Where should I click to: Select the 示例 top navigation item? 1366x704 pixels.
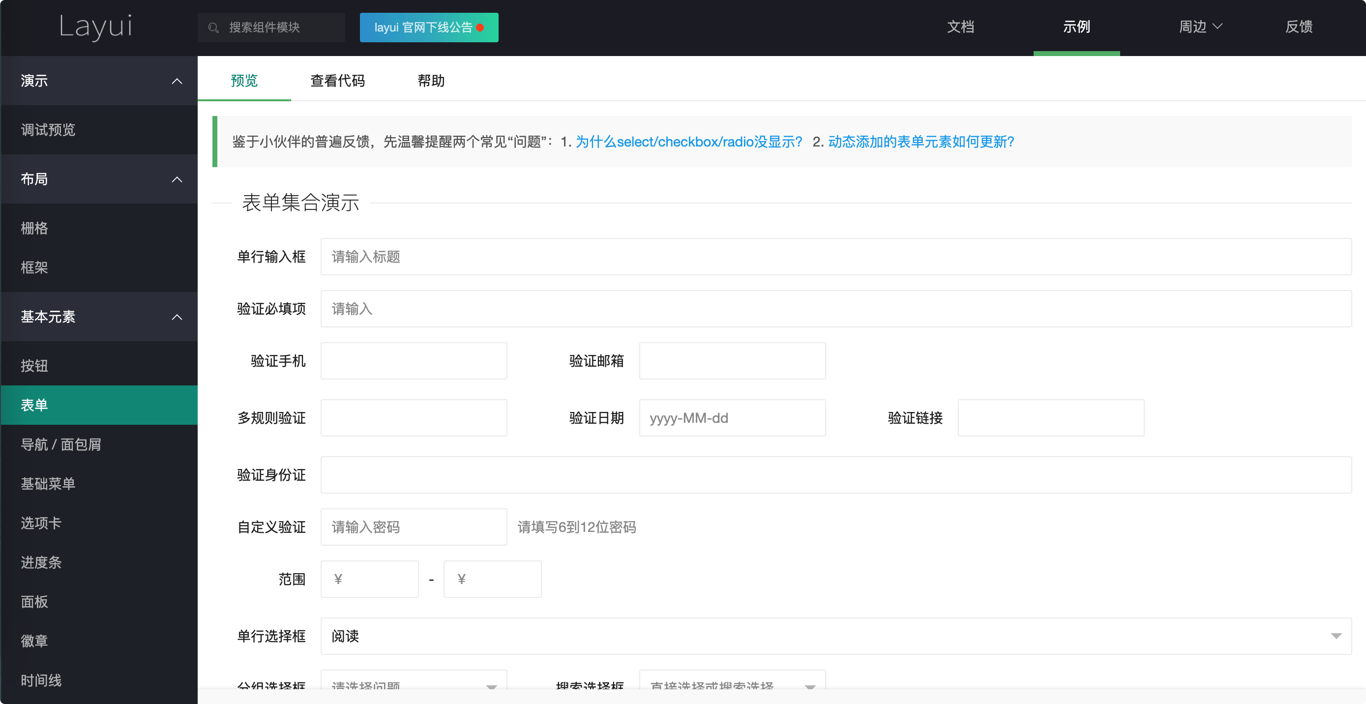pos(1076,27)
